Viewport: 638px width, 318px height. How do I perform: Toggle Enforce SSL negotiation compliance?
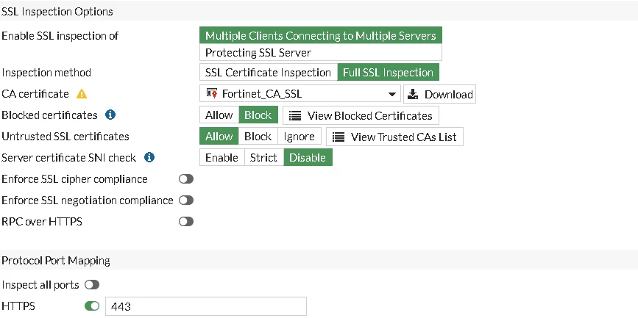186,200
